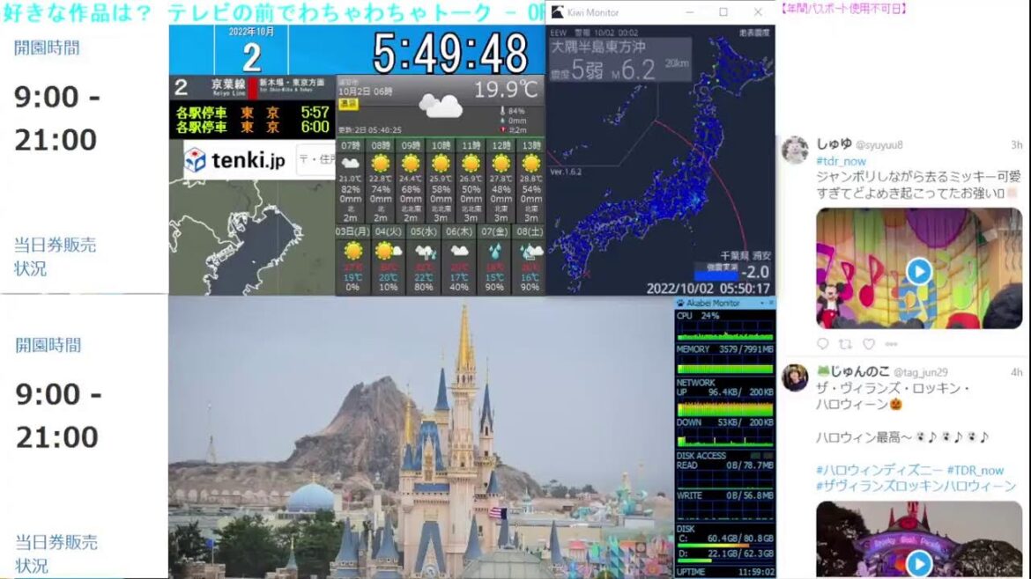The image size is (1031, 579).
Task: Click the Kiwi Monitor title bar app icon
Action: (x=557, y=11)
